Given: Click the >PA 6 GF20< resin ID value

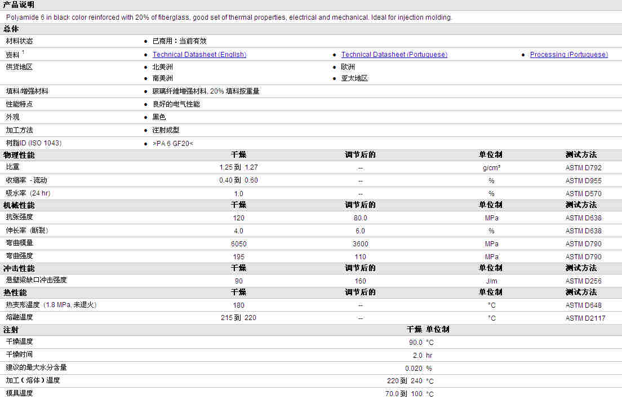Looking at the screenshot, I should pos(172,143).
